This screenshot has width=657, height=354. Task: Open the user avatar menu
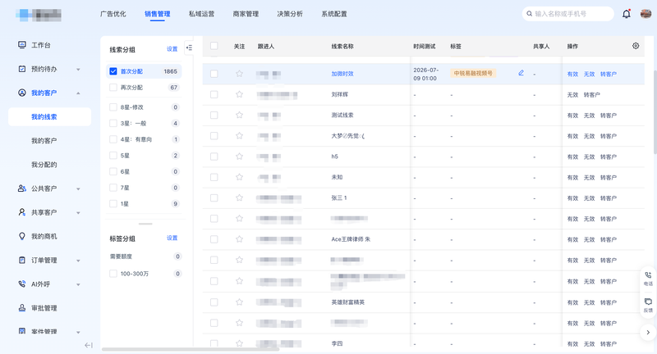coord(646,14)
